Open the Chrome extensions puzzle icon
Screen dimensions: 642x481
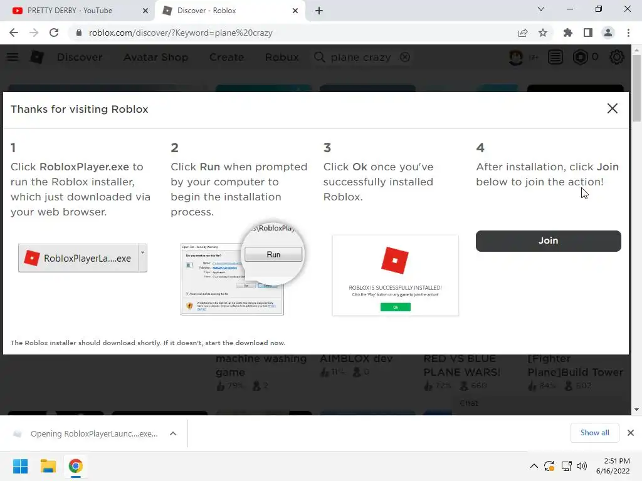pyautogui.click(x=567, y=33)
